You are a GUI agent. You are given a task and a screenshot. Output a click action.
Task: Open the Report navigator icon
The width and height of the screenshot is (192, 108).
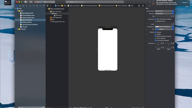click(x=44, y=6)
